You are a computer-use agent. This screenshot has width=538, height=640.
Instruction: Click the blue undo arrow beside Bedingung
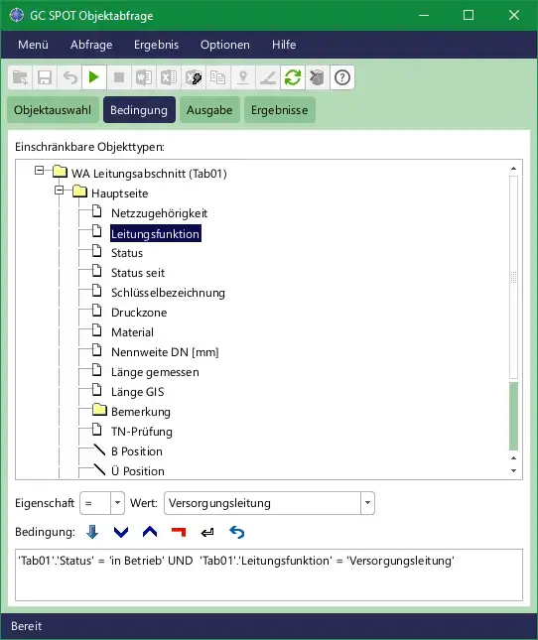[237, 532]
